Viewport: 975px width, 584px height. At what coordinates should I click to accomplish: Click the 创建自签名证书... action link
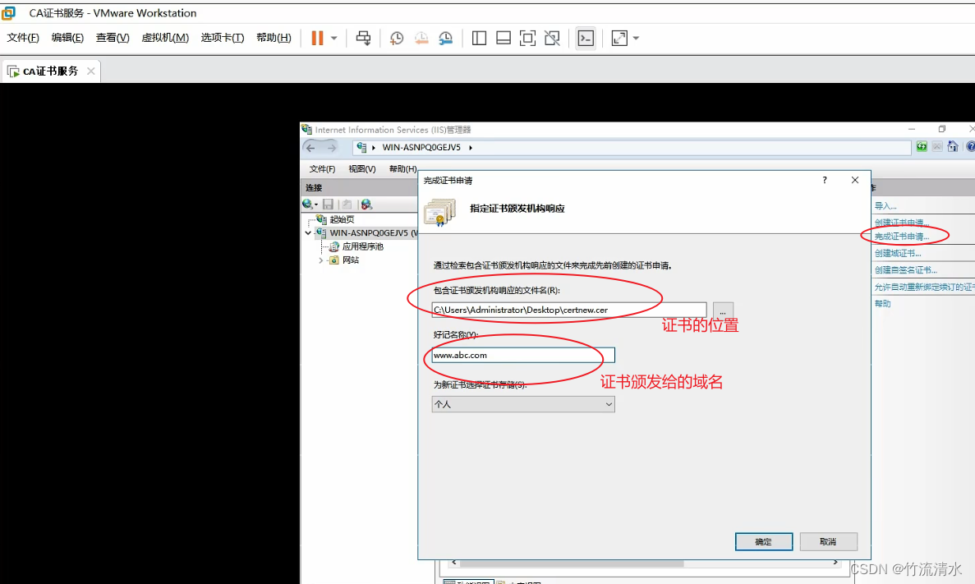pyautogui.click(x=905, y=270)
